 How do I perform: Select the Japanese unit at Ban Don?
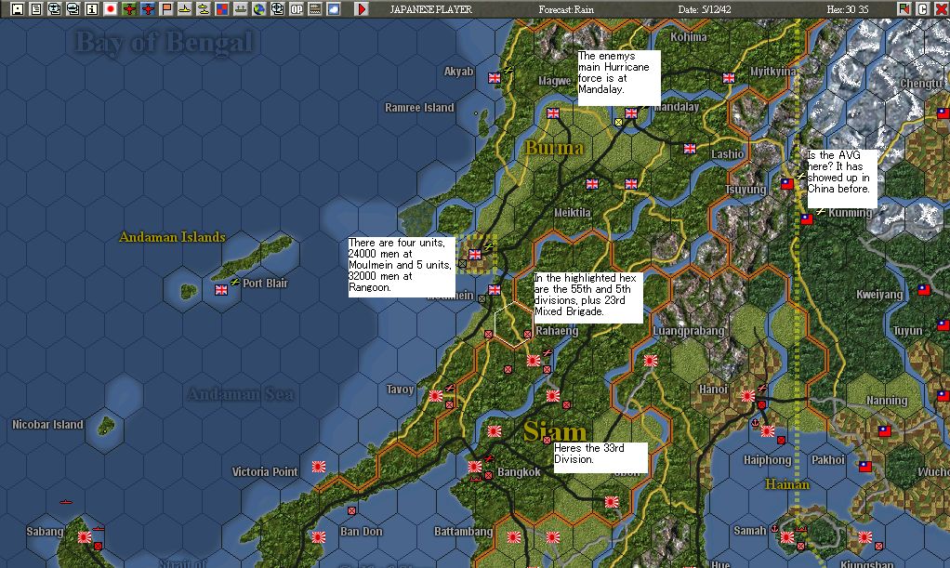tap(319, 537)
